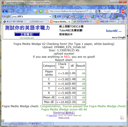Open the history dropdown beside back/forward
The height and width of the screenshot is (127, 128).
(13, 11)
